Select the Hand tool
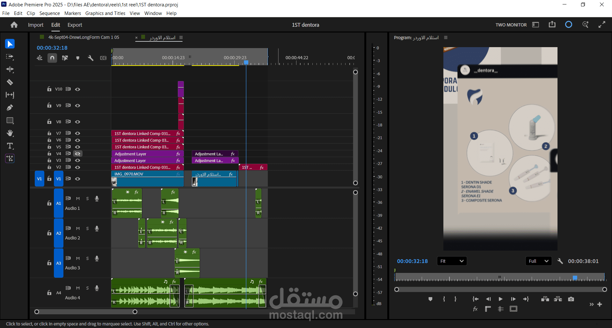 (x=10, y=133)
